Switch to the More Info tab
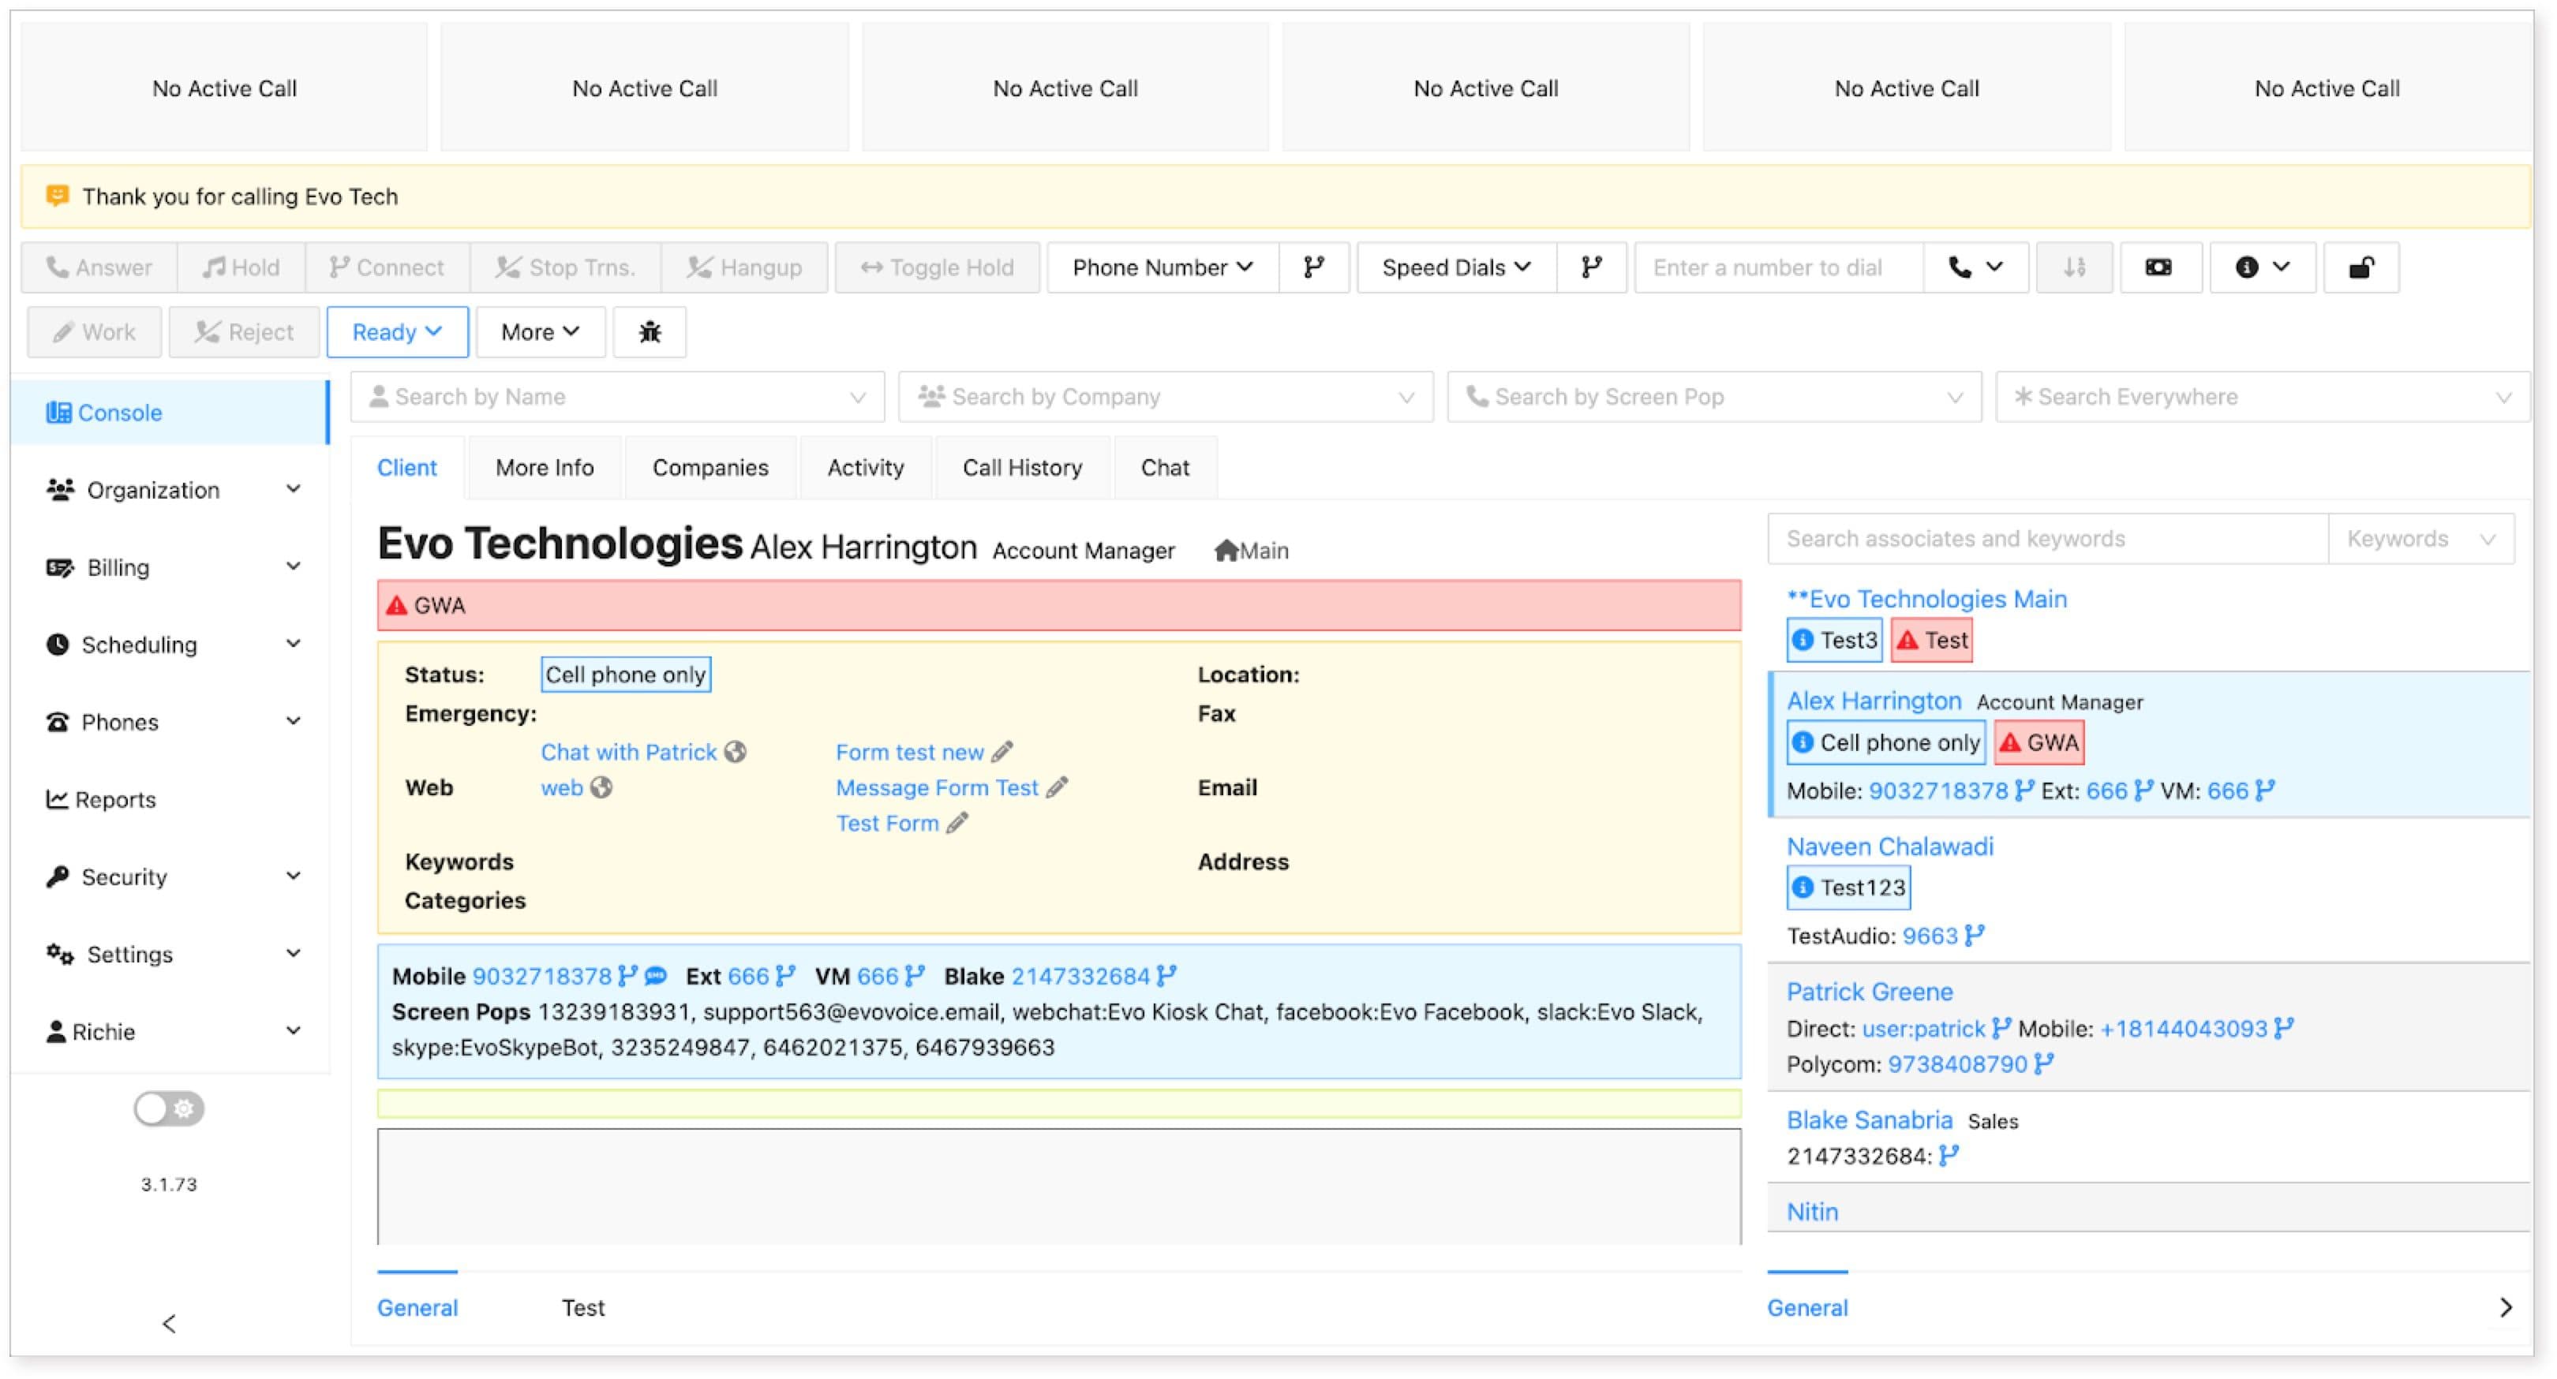Screen dimensions: 2557x1379 pos(544,467)
